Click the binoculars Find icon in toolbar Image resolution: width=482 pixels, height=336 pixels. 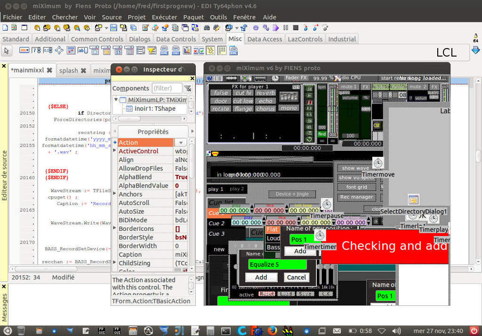(x=207, y=28)
